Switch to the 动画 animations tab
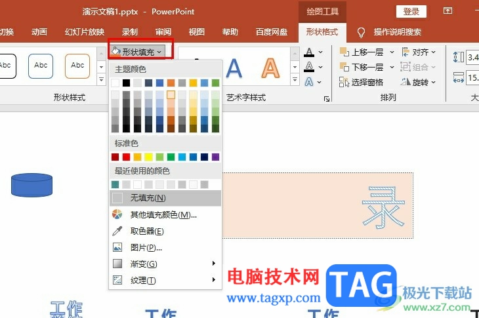This screenshot has width=479, height=318. tap(39, 31)
